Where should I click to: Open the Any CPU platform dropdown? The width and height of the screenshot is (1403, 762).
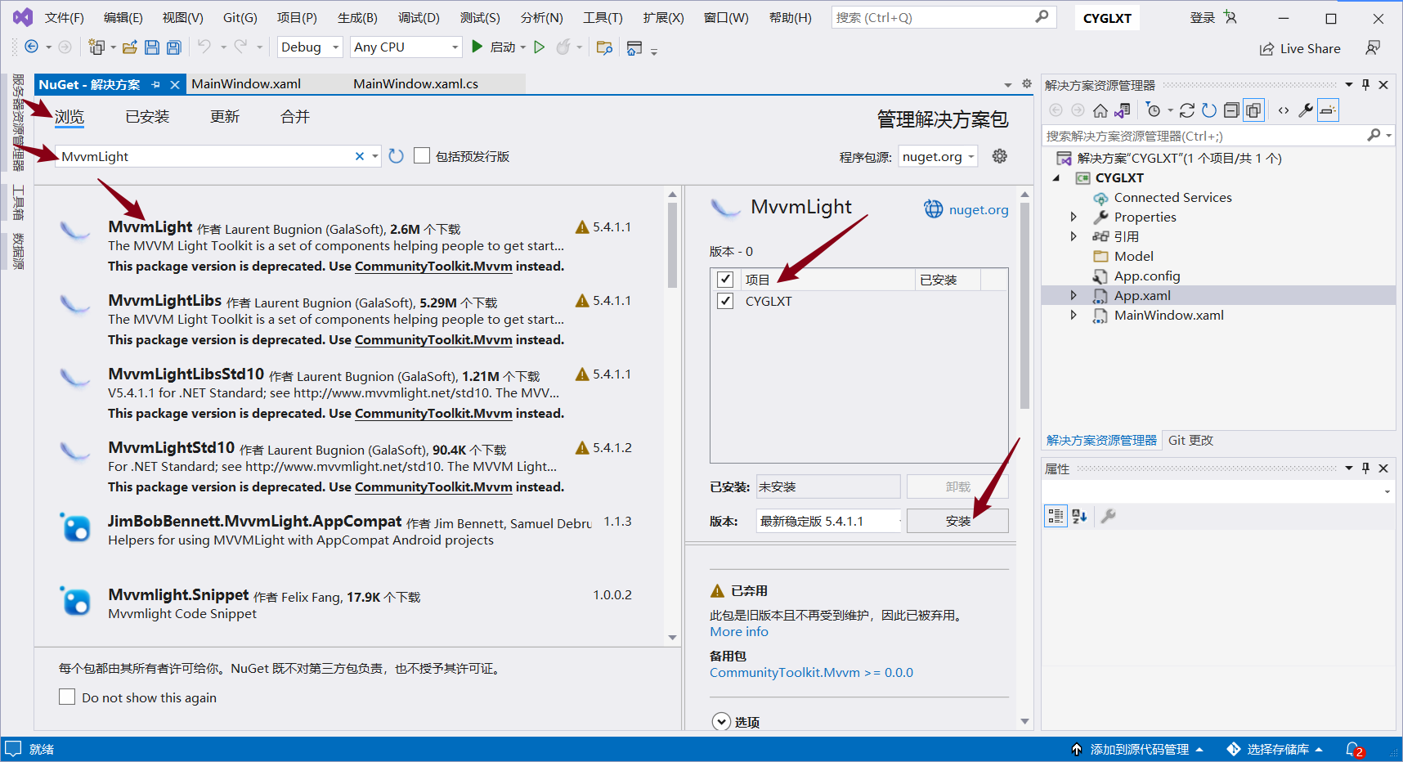pos(406,47)
